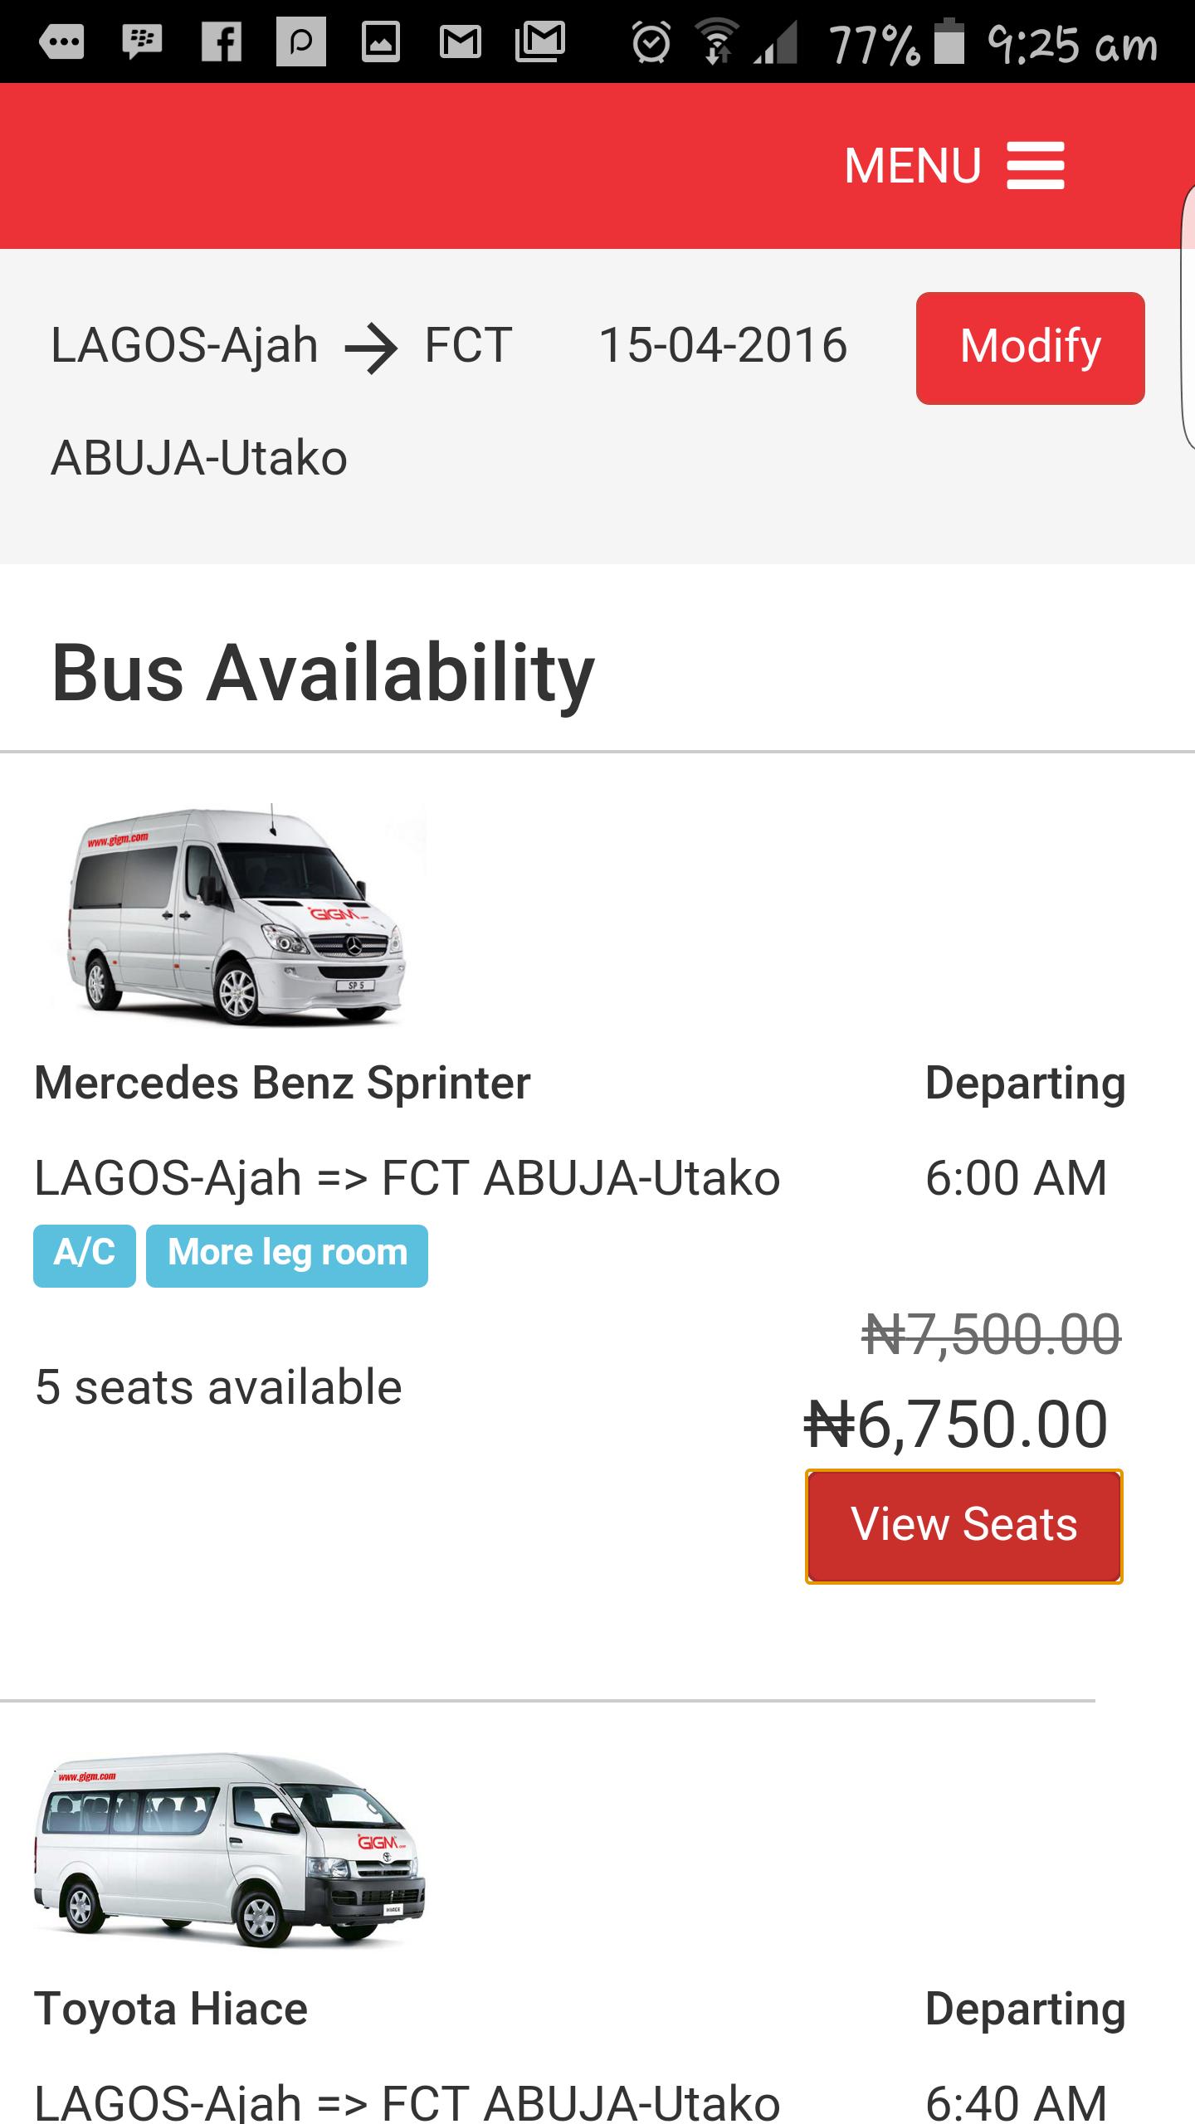The height and width of the screenshot is (2124, 1195).
Task: Tap the 15-04-2016 travel date
Action: pos(723,345)
